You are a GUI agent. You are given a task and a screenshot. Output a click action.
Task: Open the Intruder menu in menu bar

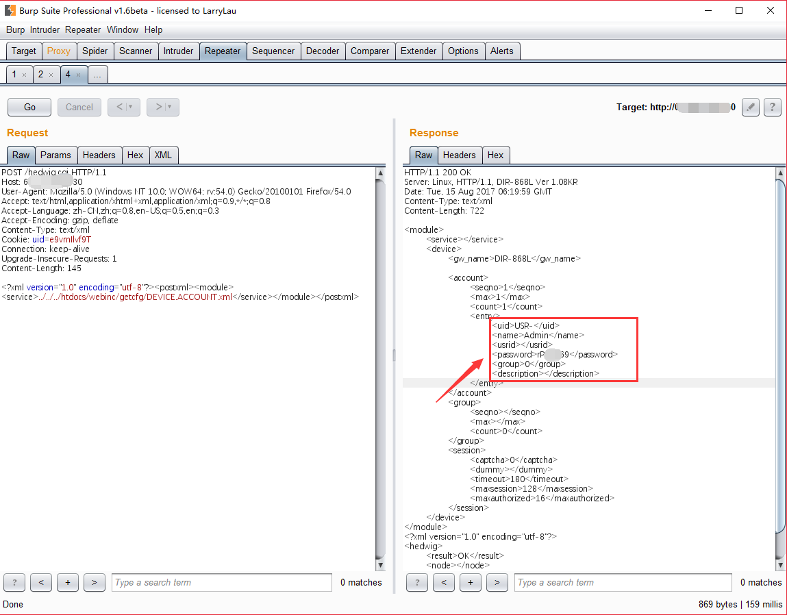(x=45, y=29)
